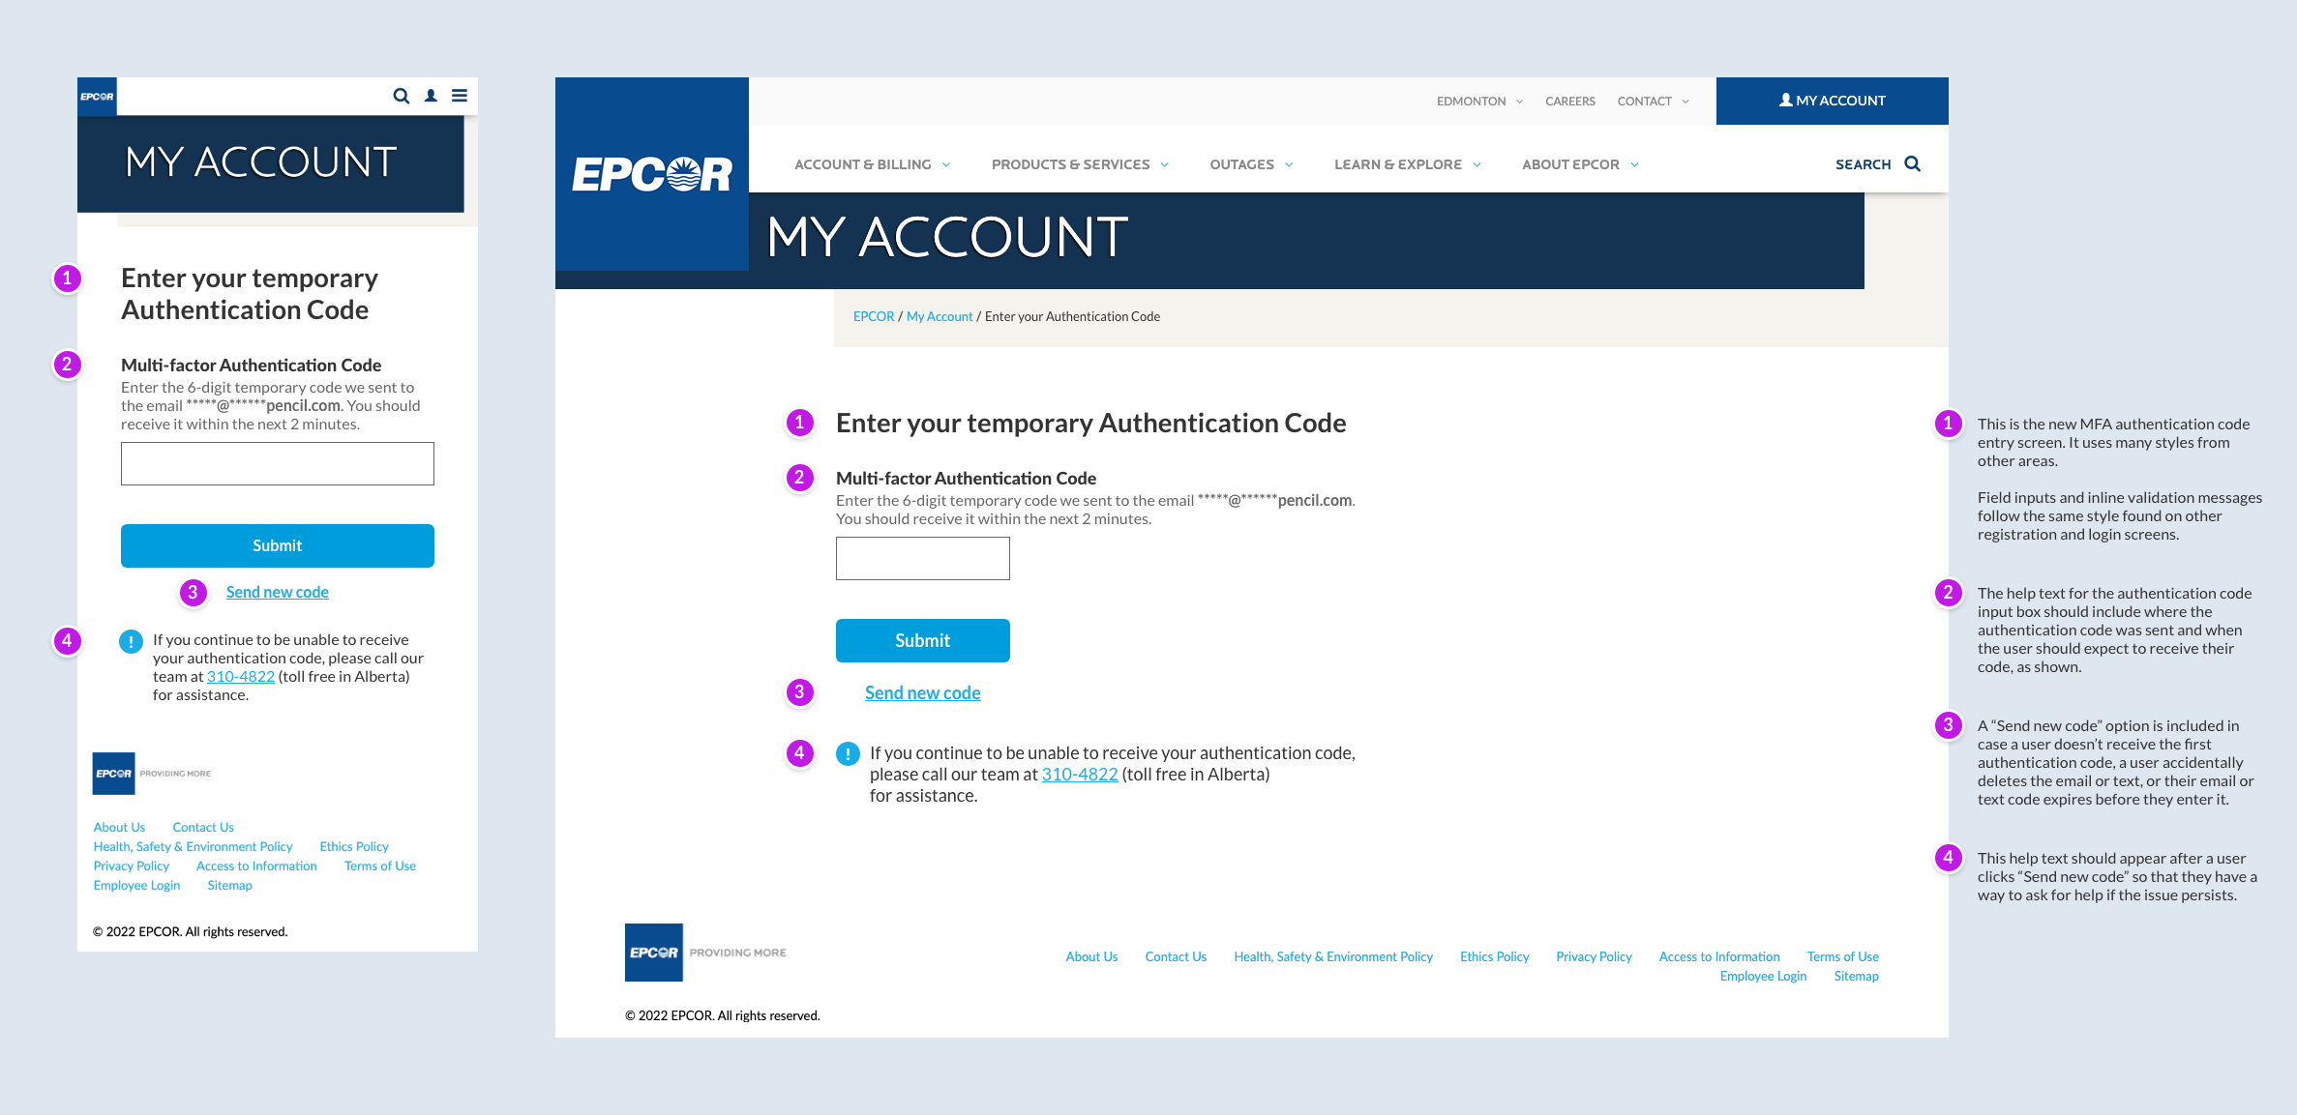Screen dimensions: 2297x1115
Task: Click the mobile info exclamation icon
Action: point(131,641)
